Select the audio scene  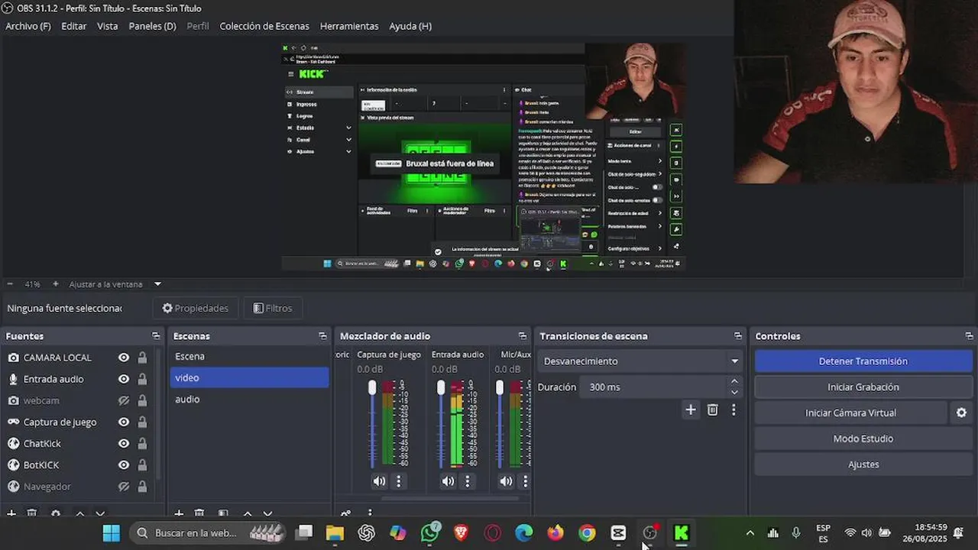(249, 399)
